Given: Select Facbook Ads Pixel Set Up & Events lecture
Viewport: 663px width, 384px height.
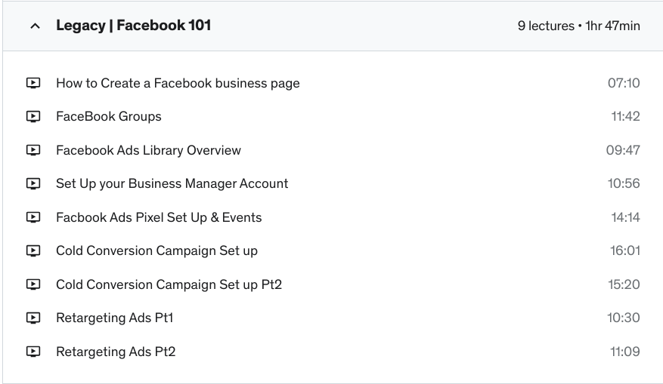Looking at the screenshot, I should pos(159,217).
